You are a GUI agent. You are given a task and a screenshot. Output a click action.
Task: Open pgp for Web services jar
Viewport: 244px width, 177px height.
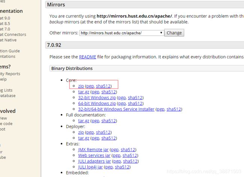coord(117,156)
